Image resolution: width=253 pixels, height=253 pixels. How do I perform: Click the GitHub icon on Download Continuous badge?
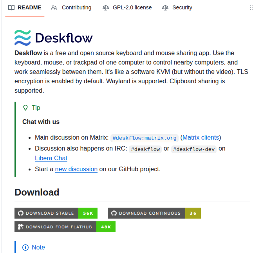tap(114, 213)
